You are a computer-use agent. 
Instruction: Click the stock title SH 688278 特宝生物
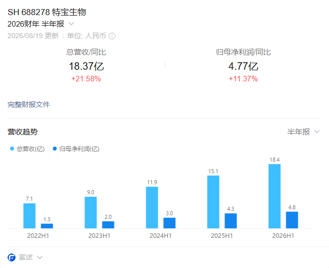[x=47, y=12]
